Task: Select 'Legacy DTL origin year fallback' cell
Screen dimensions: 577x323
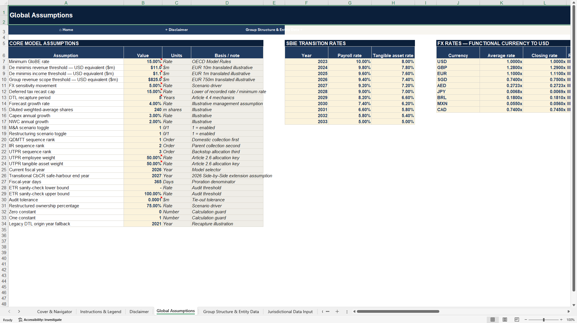Action: click(66, 224)
